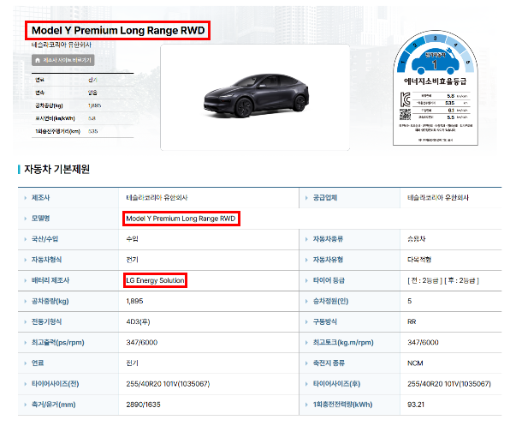Click the home icon in the gray button
This screenshot has width=516, height=432.
point(38,60)
